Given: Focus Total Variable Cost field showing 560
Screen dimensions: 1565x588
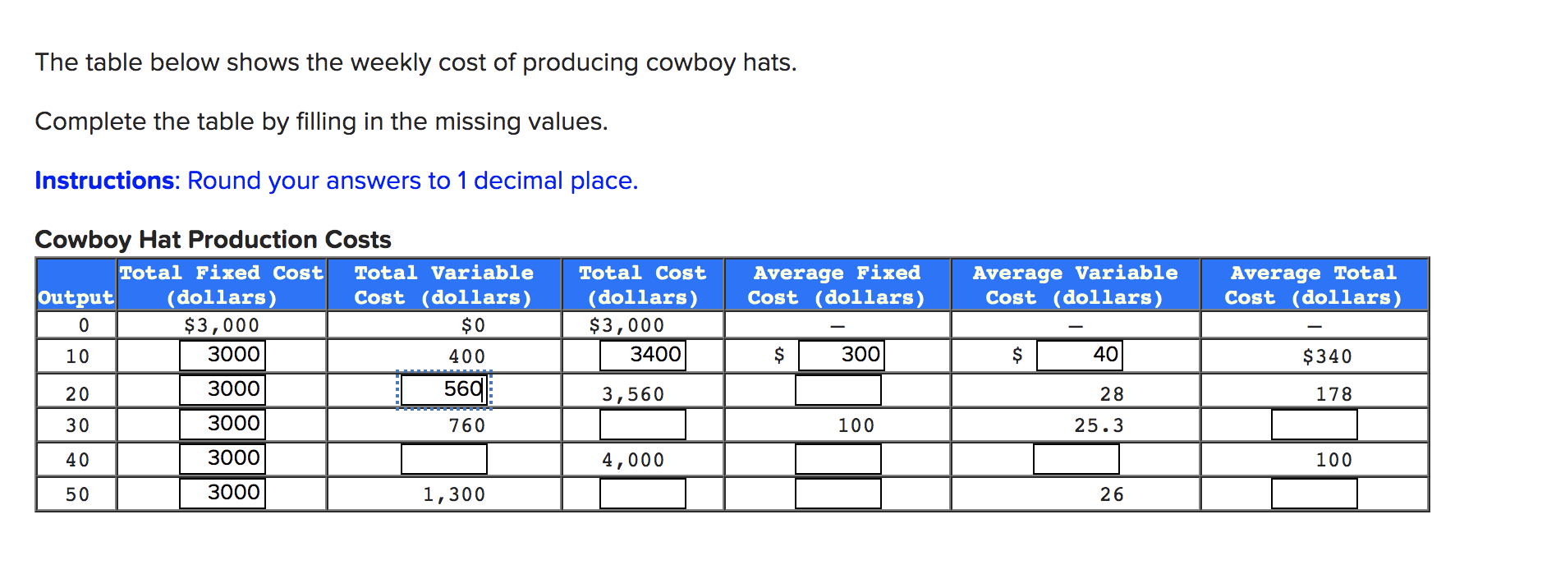Looking at the screenshot, I should coord(444,390).
